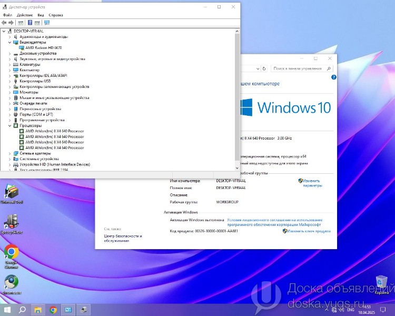The height and width of the screenshot is (316, 395).
Task: Collapse the DESKTOP-VFRI4AL root node
Action: pos(4,31)
